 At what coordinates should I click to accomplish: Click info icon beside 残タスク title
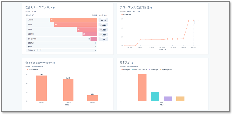coord(132,63)
